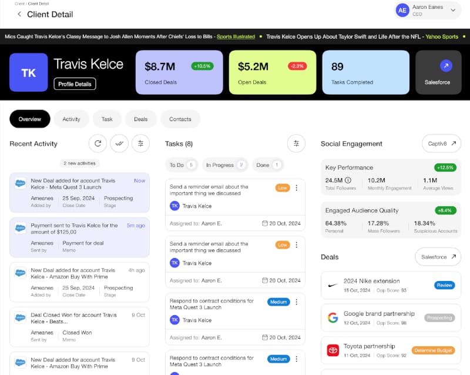Open Salesforce icon on 9 Oct Amazon activity

tap(21, 362)
